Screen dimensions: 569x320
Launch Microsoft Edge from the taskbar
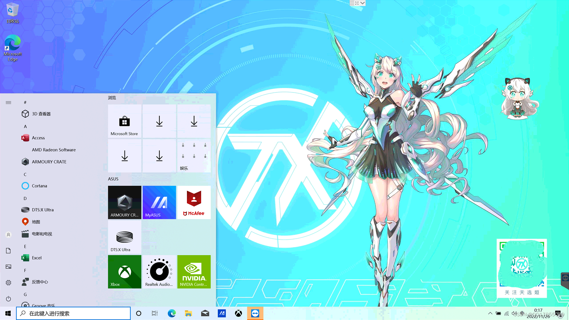[x=172, y=313]
